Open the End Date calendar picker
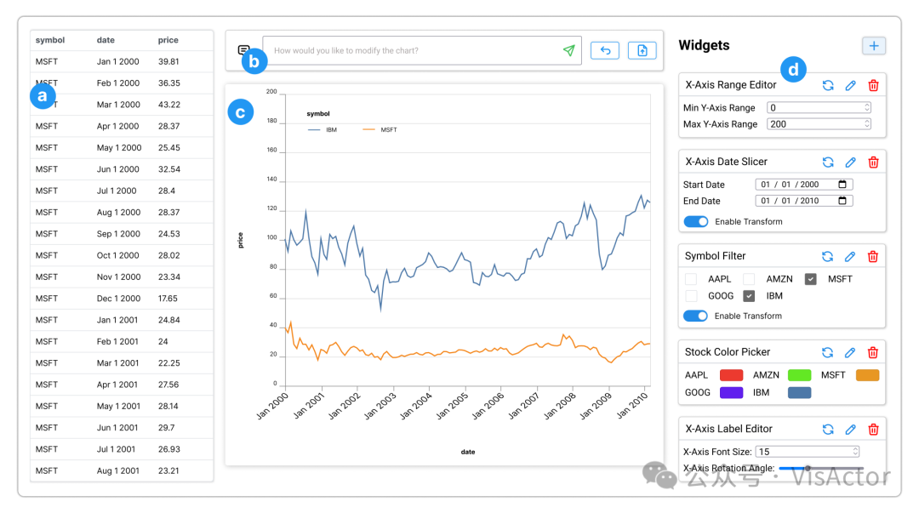The height and width of the screenshot is (513, 919). pyautogui.click(x=842, y=201)
